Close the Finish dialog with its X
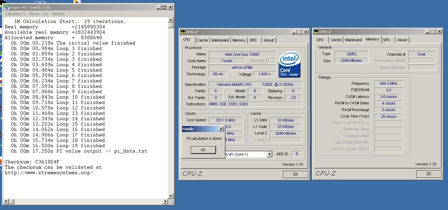 pyautogui.click(x=221, y=129)
